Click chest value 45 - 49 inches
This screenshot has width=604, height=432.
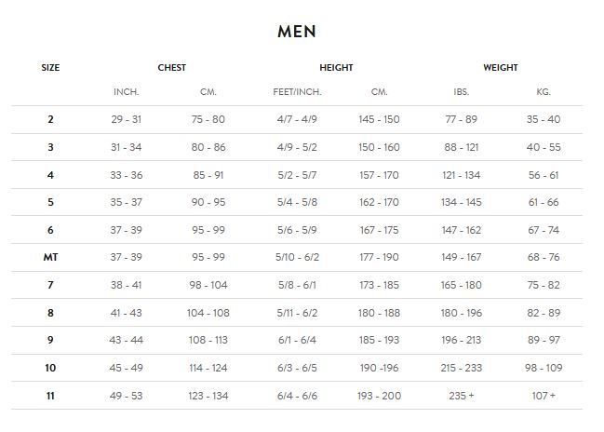[x=126, y=368]
